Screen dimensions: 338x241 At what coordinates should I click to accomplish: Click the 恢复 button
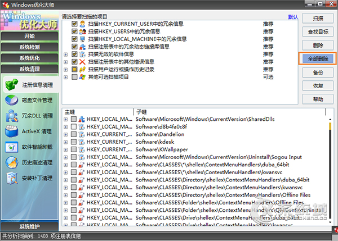point(318,86)
